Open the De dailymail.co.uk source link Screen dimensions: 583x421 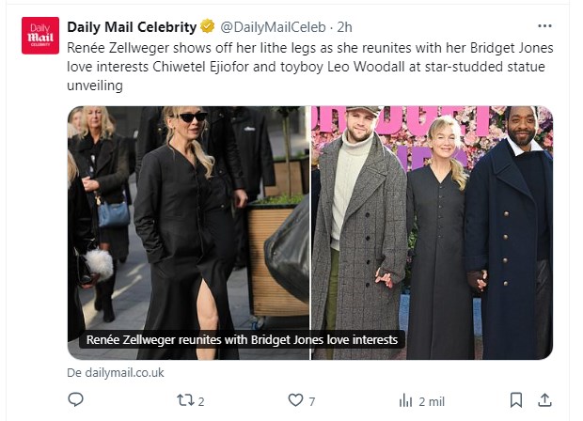pos(116,372)
